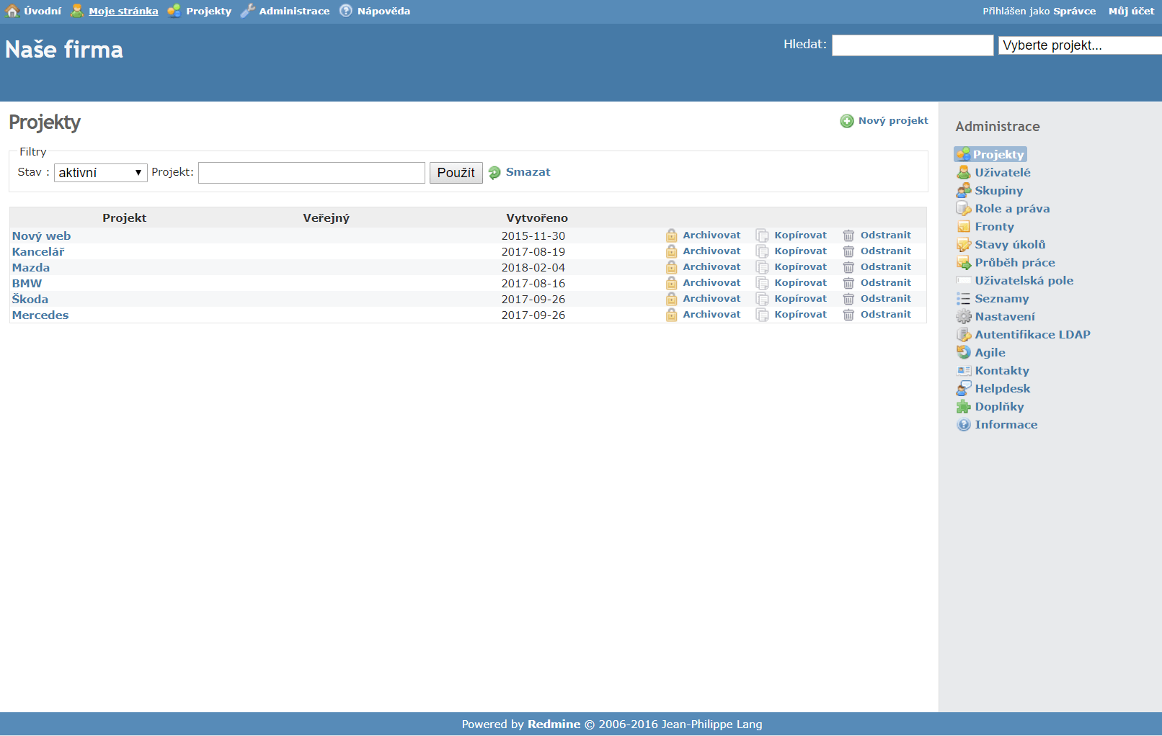The image size is (1162, 736).
Task: Click the wrench icon next to Administrace
Action: tap(247, 11)
